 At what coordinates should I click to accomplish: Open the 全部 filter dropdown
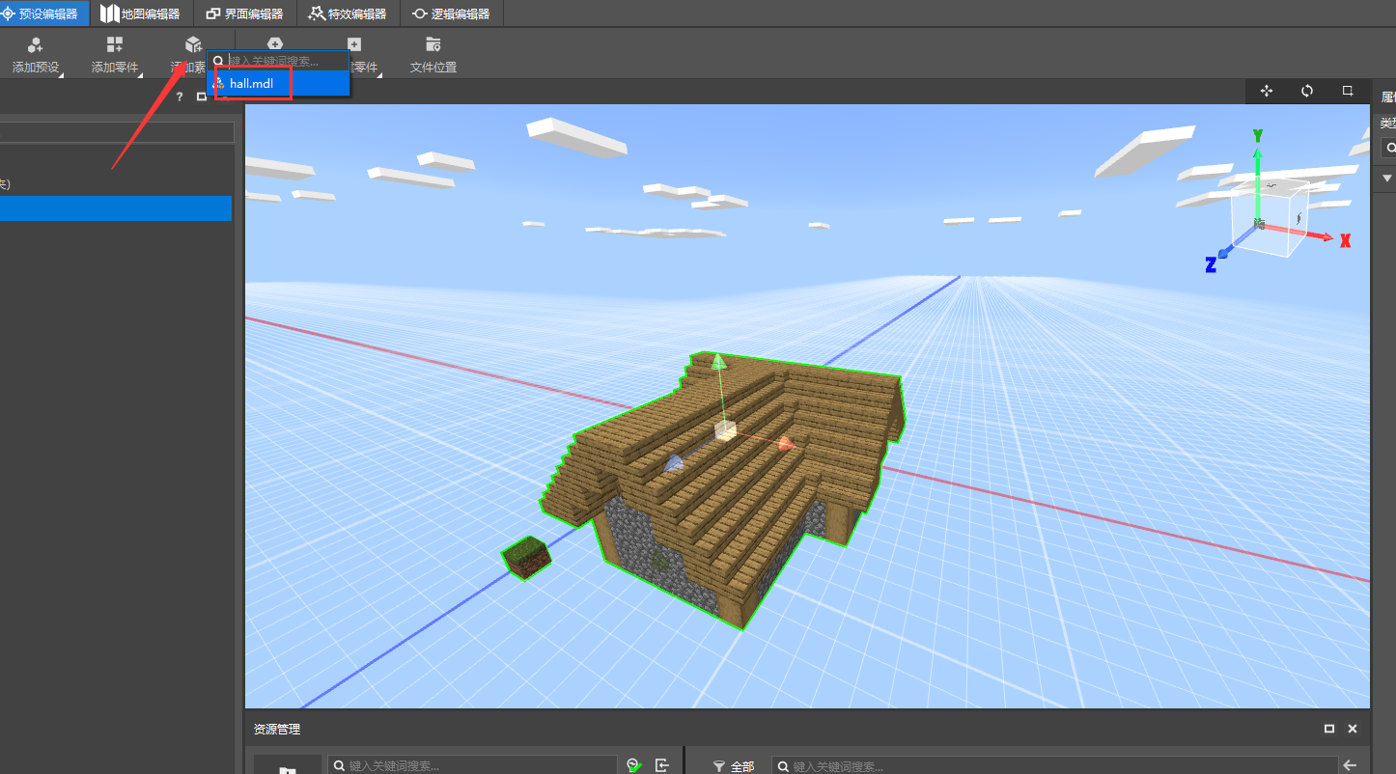(734, 766)
